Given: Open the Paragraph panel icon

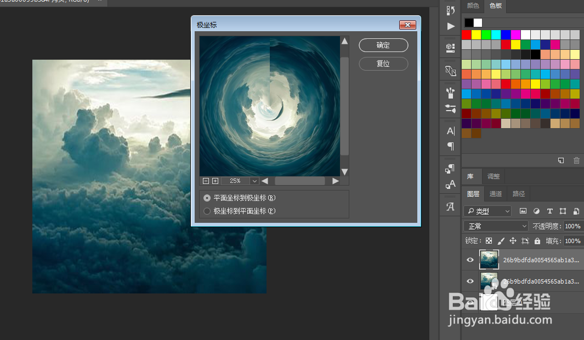Looking at the screenshot, I should point(451,146).
